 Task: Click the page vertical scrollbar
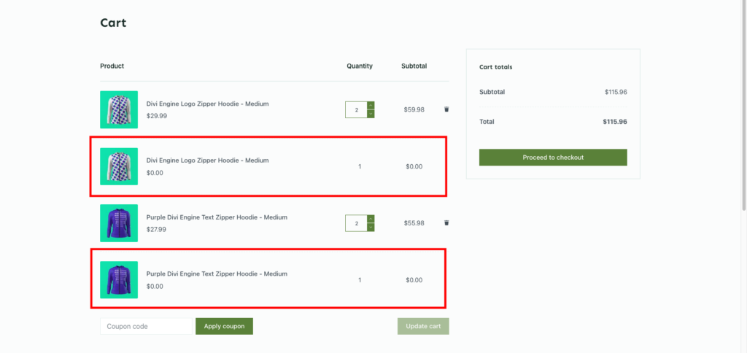(x=744, y=105)
